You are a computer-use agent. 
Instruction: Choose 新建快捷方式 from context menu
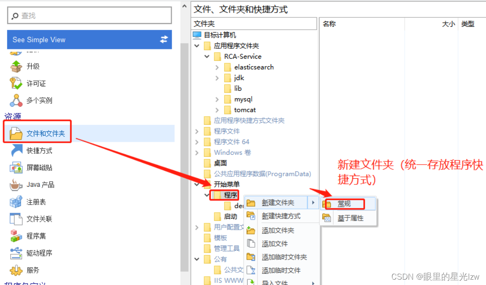(x=281, y=216)
